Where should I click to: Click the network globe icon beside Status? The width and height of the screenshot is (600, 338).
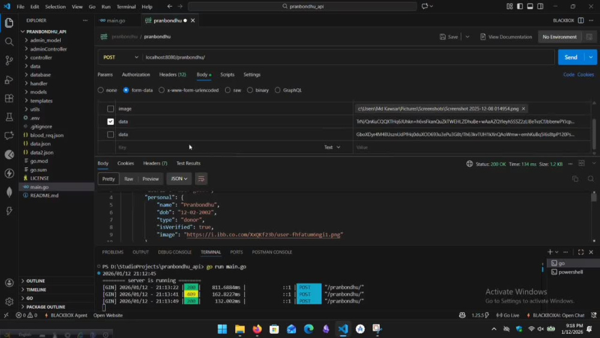470,164
